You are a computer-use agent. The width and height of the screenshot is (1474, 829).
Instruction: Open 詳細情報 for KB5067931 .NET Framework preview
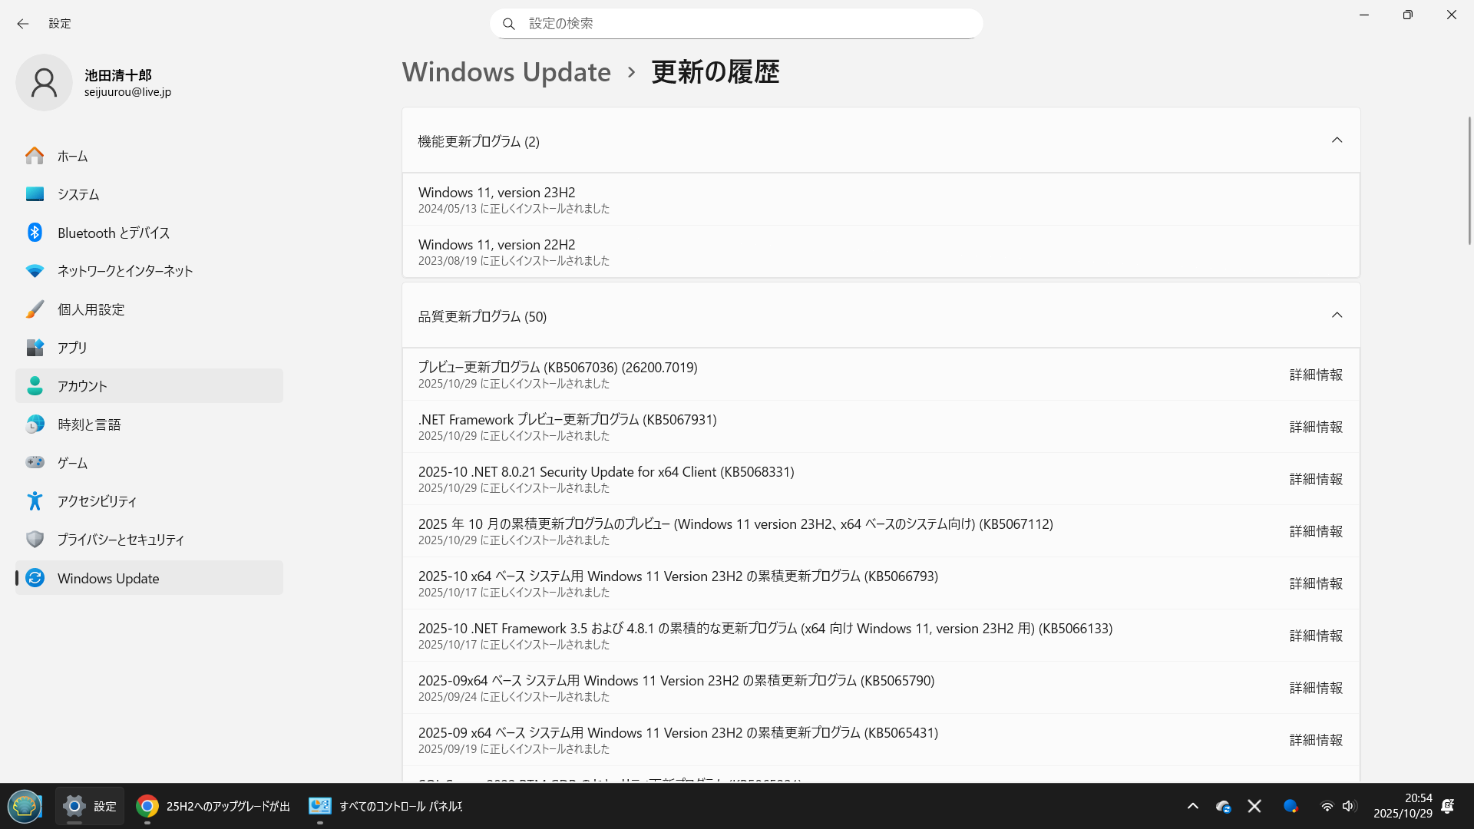pos(1316,427)
